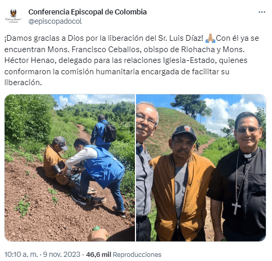
Task: Click the Reproducciones label
Action: pyautogui.click(x=137, y=255)
